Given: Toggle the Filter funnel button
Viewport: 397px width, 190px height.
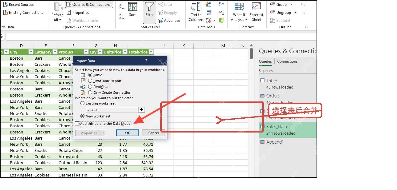Looking at the screenshot, I should coord(149,12).
